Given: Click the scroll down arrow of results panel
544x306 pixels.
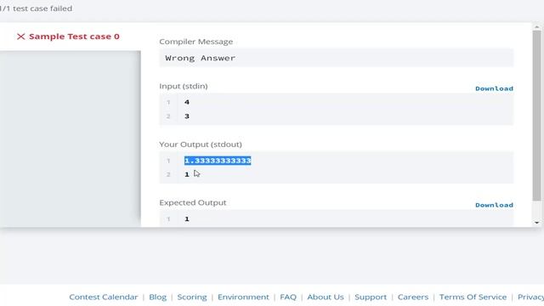Looking at the screenshot, I should click(x=536, y=223).
